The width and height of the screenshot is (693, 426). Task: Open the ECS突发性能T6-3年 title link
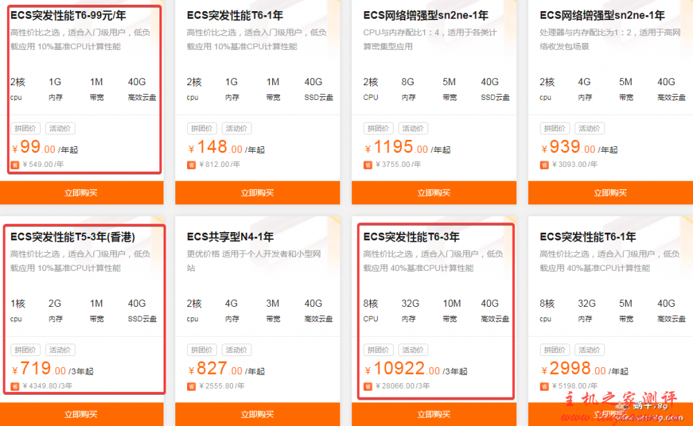[411, 237]
